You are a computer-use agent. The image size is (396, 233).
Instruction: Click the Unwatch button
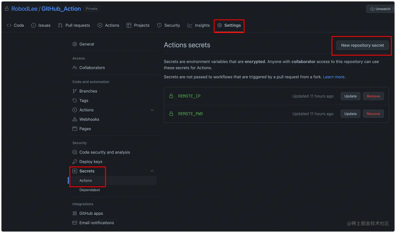click(380, 9)
